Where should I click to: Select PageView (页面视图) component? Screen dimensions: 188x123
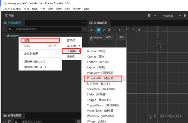pos(104,73)
